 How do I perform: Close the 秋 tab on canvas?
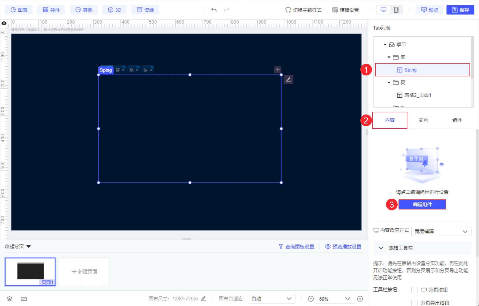point(137,70)
